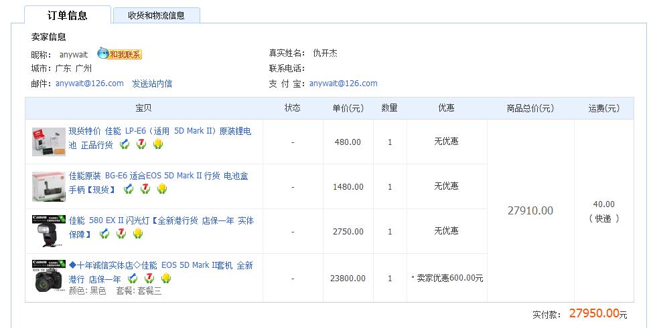The width and height of the screenshot is (651, 328).
Task: Click the 7-day return icon on BG-E6 row
Action: 145,189
